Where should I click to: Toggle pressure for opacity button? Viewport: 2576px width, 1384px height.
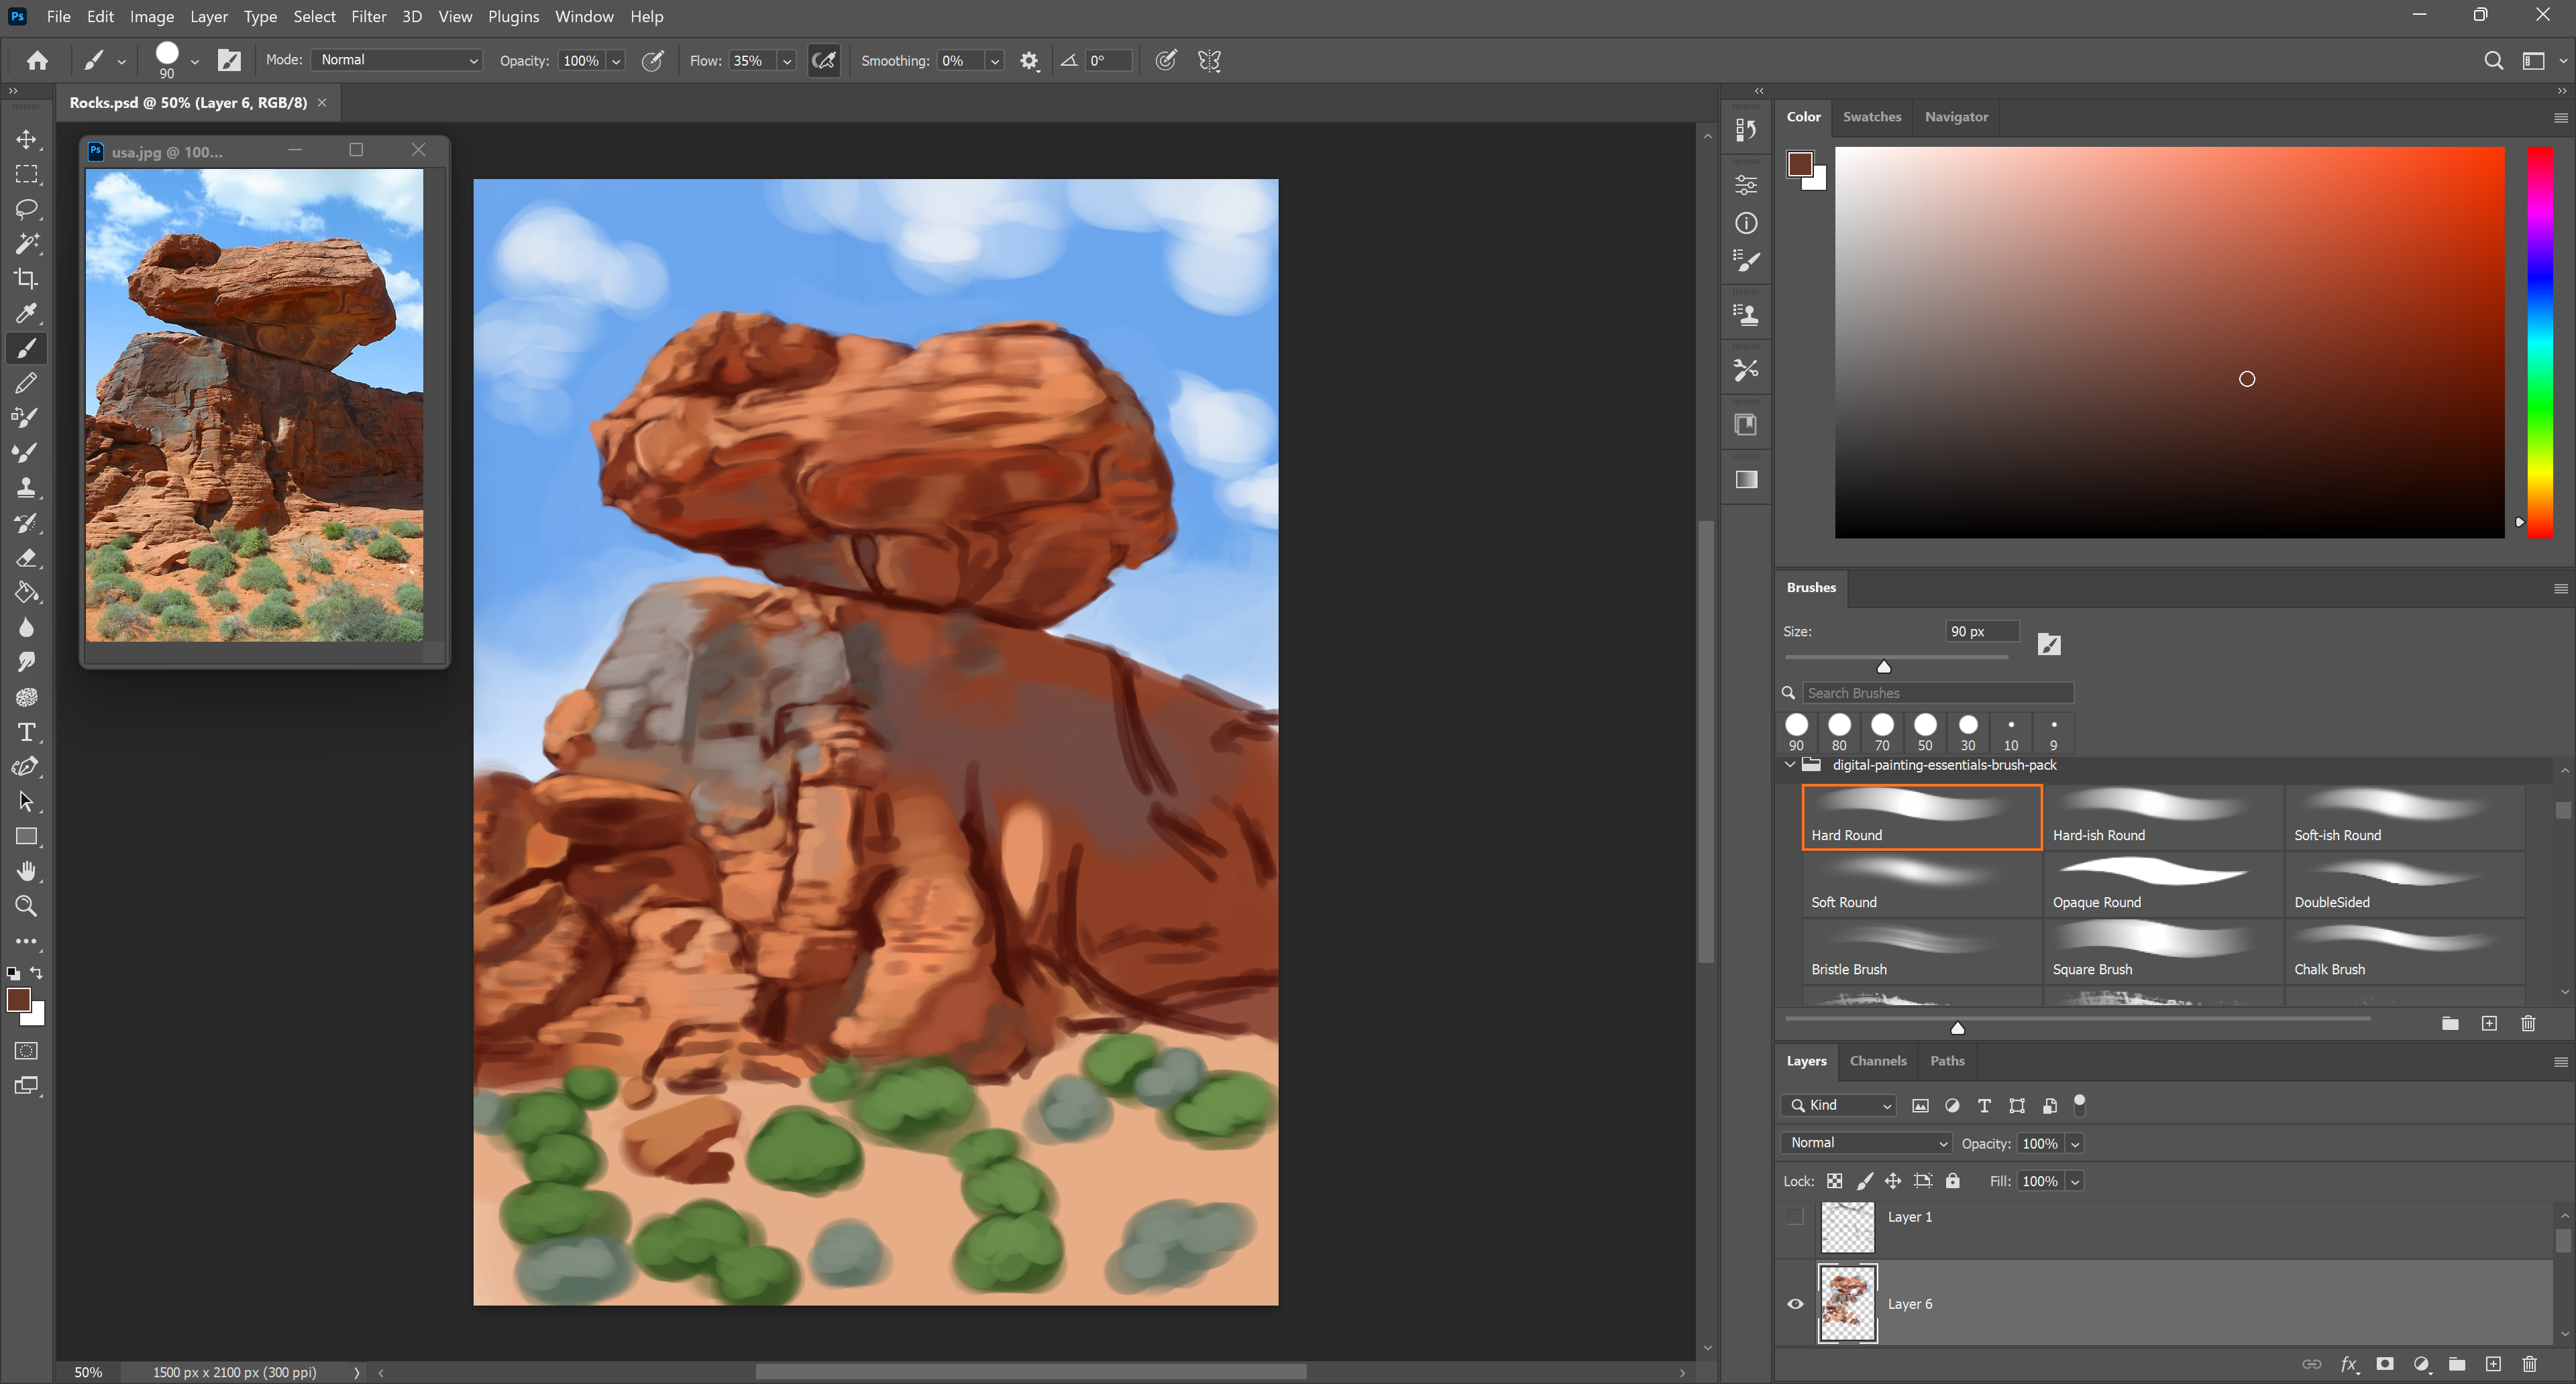coord(653,61)
